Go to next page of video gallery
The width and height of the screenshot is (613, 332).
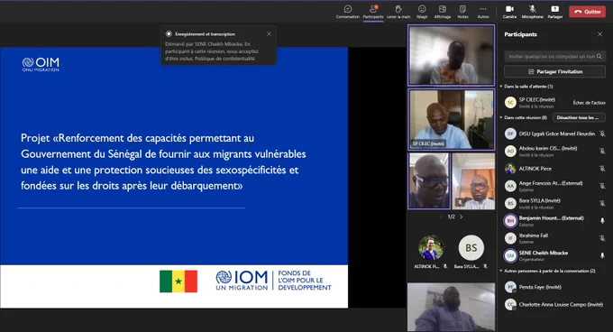point(462,217)
